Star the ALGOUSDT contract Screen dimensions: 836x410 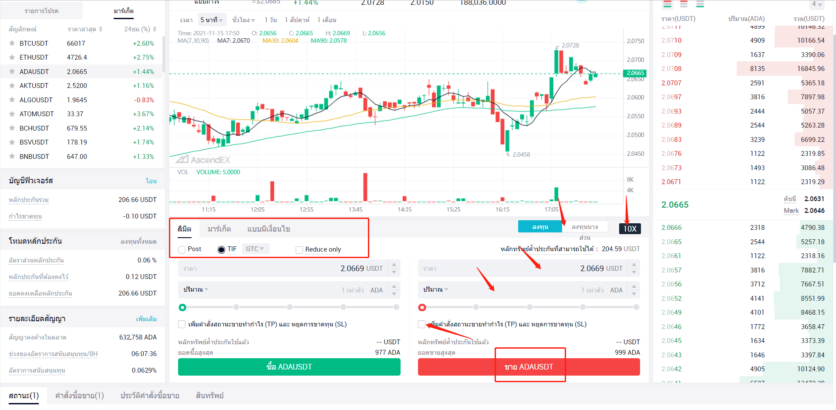pos(12,100)
